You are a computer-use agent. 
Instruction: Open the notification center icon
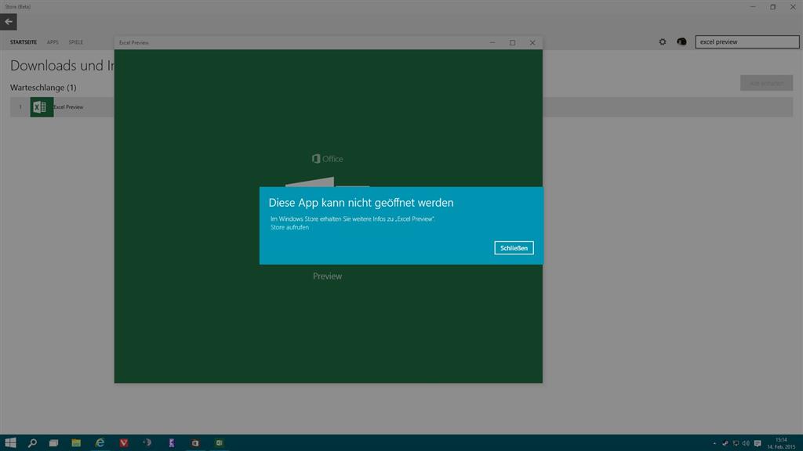click(x=758, y=443)
